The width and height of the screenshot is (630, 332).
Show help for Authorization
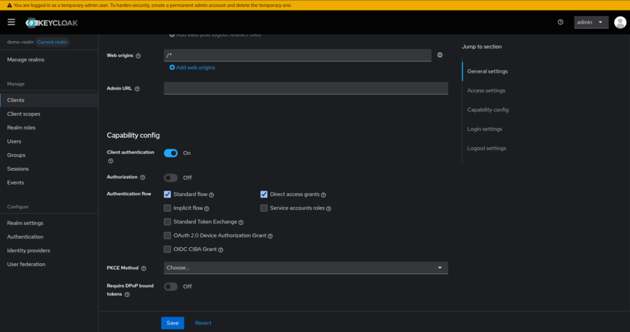click(143, 178)
